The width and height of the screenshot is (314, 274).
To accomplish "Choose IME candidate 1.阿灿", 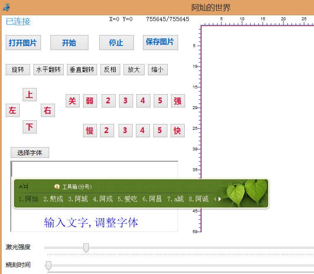I will click(x=28, y=199).
